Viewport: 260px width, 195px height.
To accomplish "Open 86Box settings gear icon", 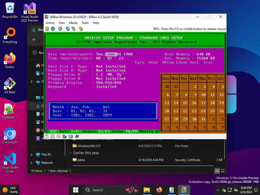I will 81,29.
